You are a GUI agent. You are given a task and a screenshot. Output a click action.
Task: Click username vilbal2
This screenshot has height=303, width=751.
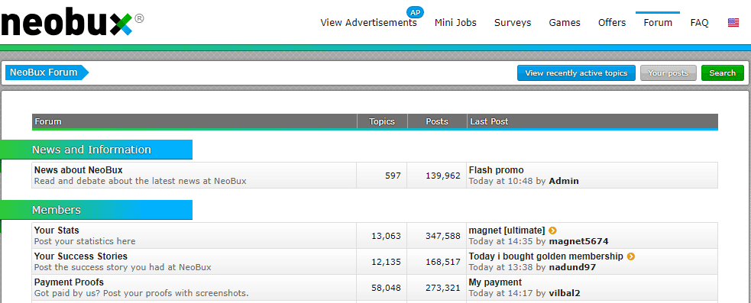[565, 293]
